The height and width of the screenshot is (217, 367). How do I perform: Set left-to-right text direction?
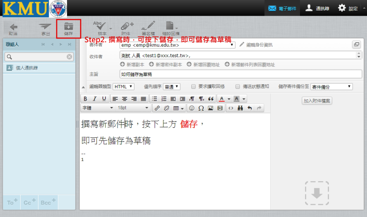click(192, 99)
